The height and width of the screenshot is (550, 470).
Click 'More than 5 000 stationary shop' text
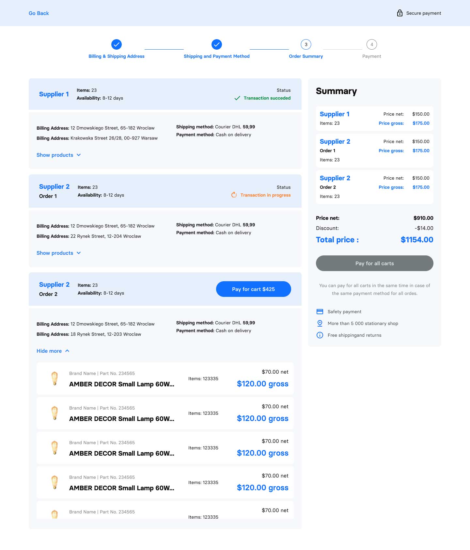pos(363,323)
